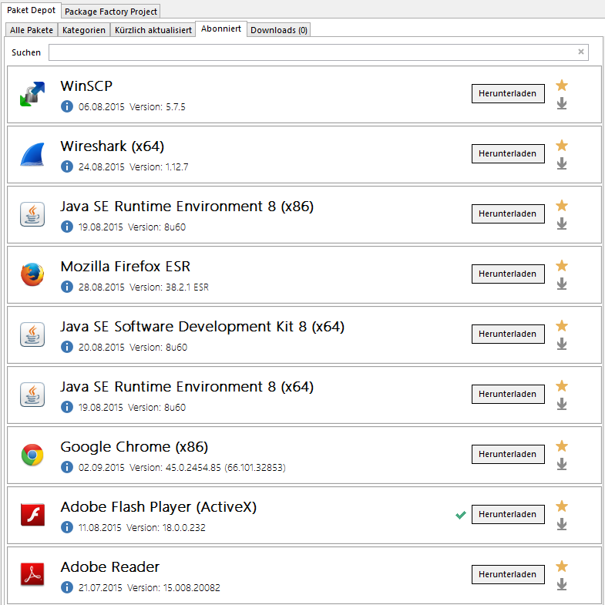
Task: Open the Alle Pakete tab
Action: pyautogui.click(x=32, y=30)
